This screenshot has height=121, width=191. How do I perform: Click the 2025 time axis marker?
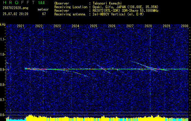(x=94, y=26)
